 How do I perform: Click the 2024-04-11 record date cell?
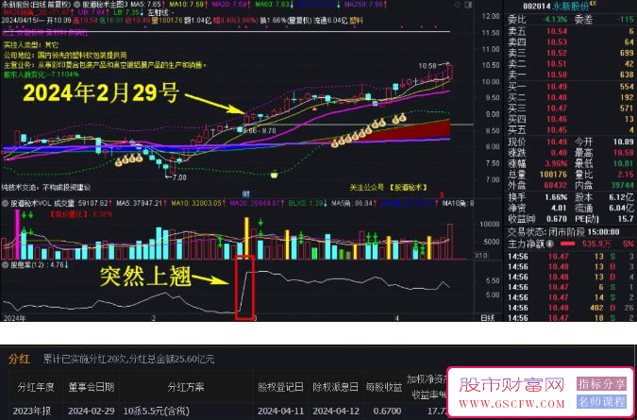(280, 412)
